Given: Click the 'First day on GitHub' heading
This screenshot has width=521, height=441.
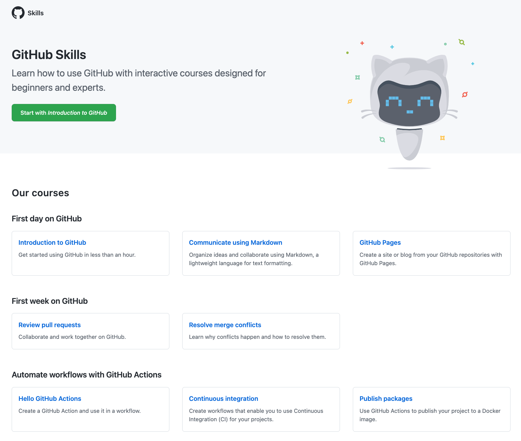Looking at the screenshot, I should (x=47, y=219).
